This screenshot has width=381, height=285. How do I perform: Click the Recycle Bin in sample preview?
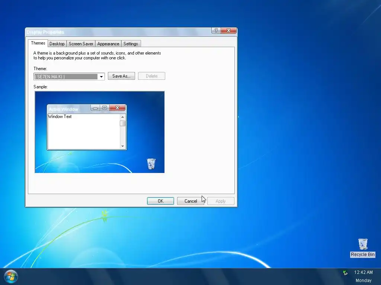click(151, 164)
